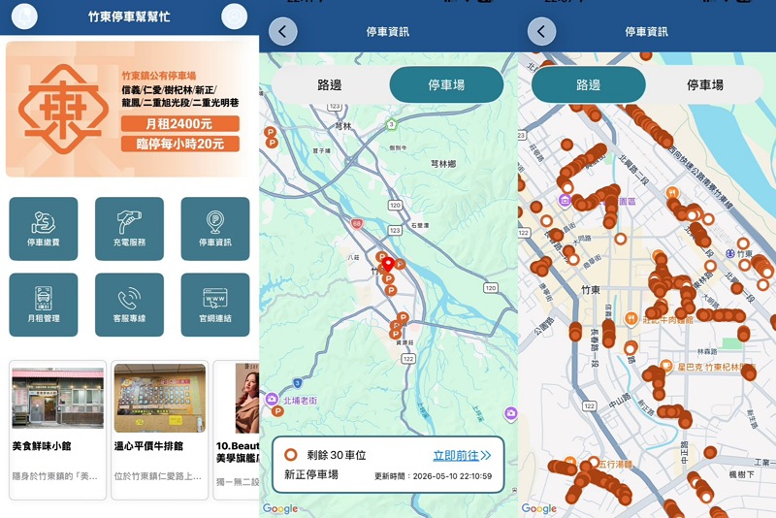
Task: Open the user profile icon in header
Action: (234, 16)
